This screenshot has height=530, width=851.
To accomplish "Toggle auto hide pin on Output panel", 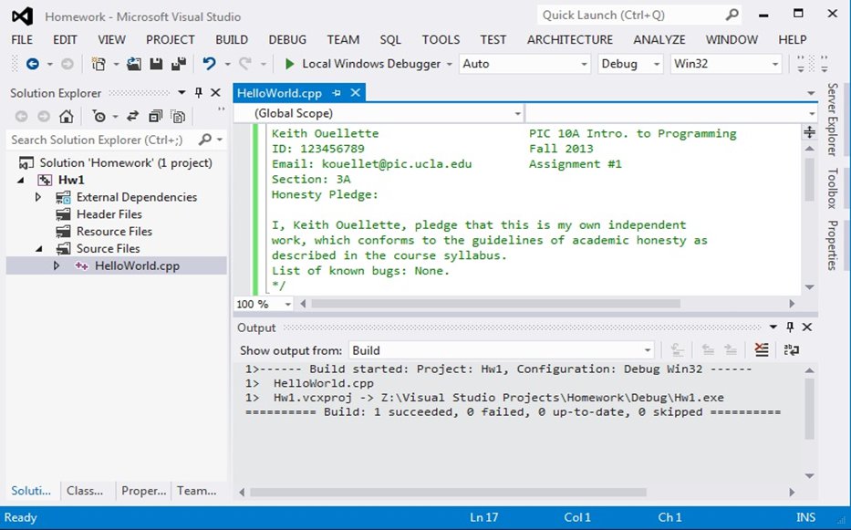I will point(790,327).
